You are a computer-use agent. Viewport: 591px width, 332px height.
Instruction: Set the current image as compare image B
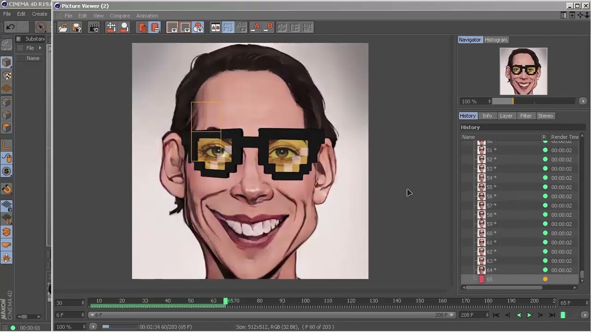[x=270, y=27]
